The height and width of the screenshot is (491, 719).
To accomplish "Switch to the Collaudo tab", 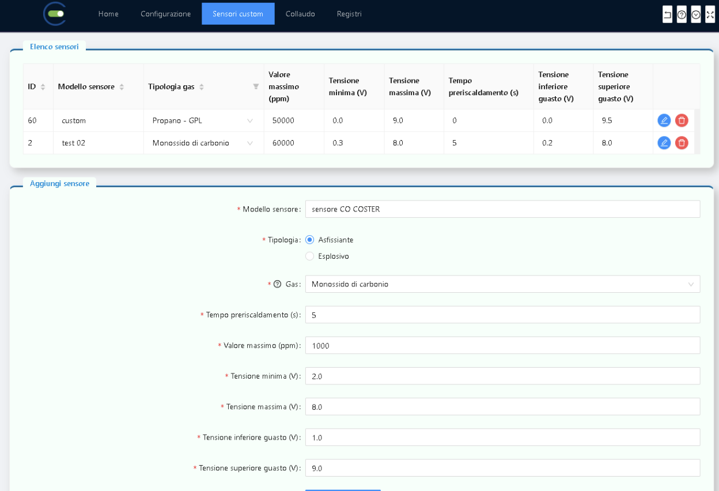I will [300, 14].
